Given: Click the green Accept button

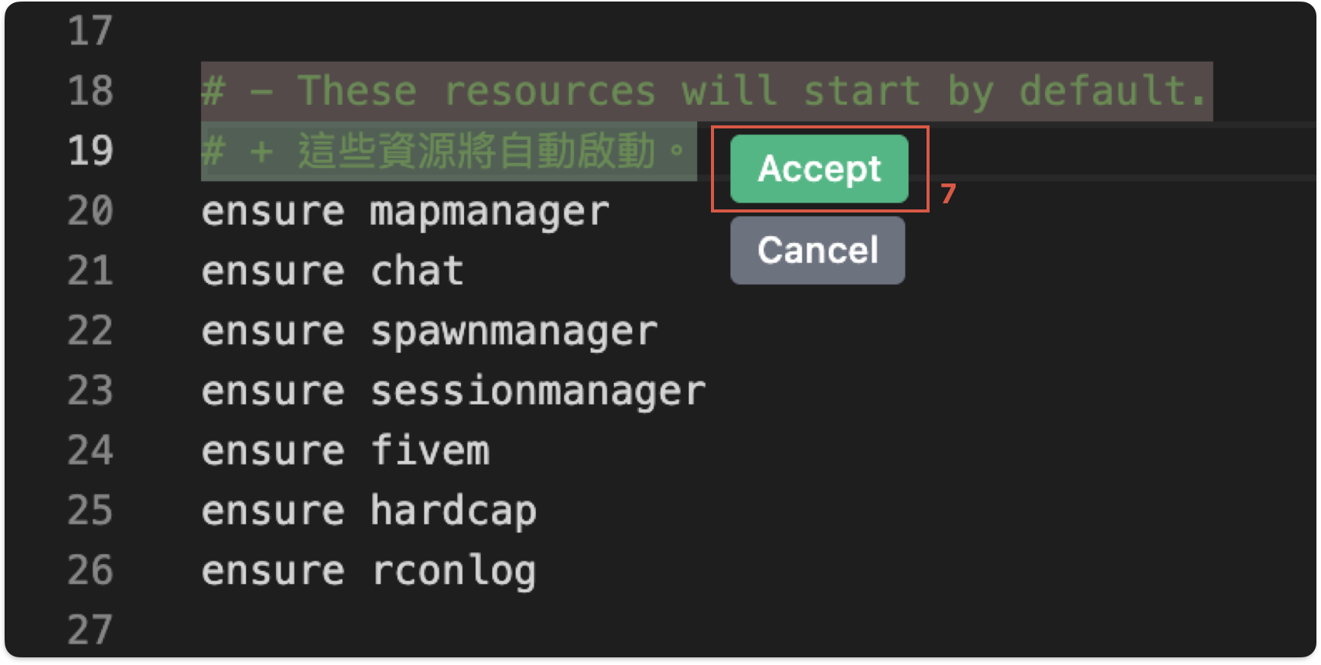Looking at the screenshot, I should 819,169.
